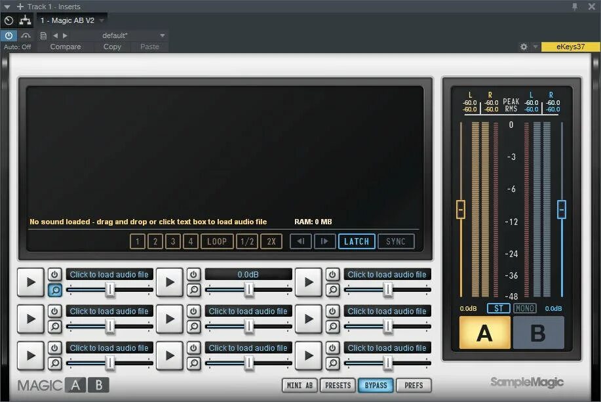This screenshot has width=601, height=402.
Task: Play the middle track slot in the bottom row
Action: point(169,355)
